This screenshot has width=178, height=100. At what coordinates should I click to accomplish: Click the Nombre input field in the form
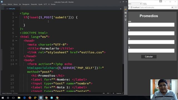coord(151,25)
